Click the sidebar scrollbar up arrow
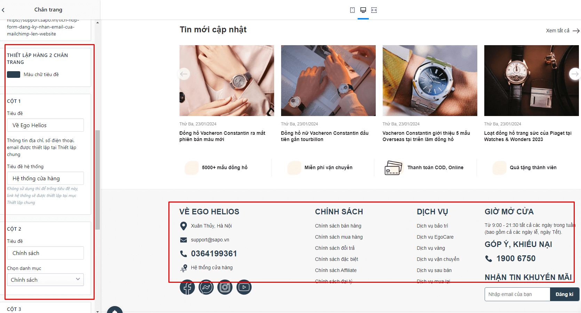The width and height of the screenshot is (581, 313). [x=97, y=23]
